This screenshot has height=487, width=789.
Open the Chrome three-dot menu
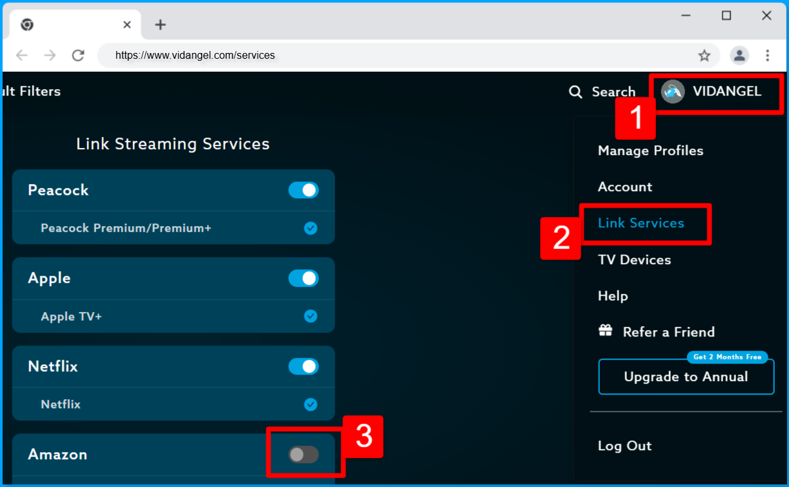768,56
